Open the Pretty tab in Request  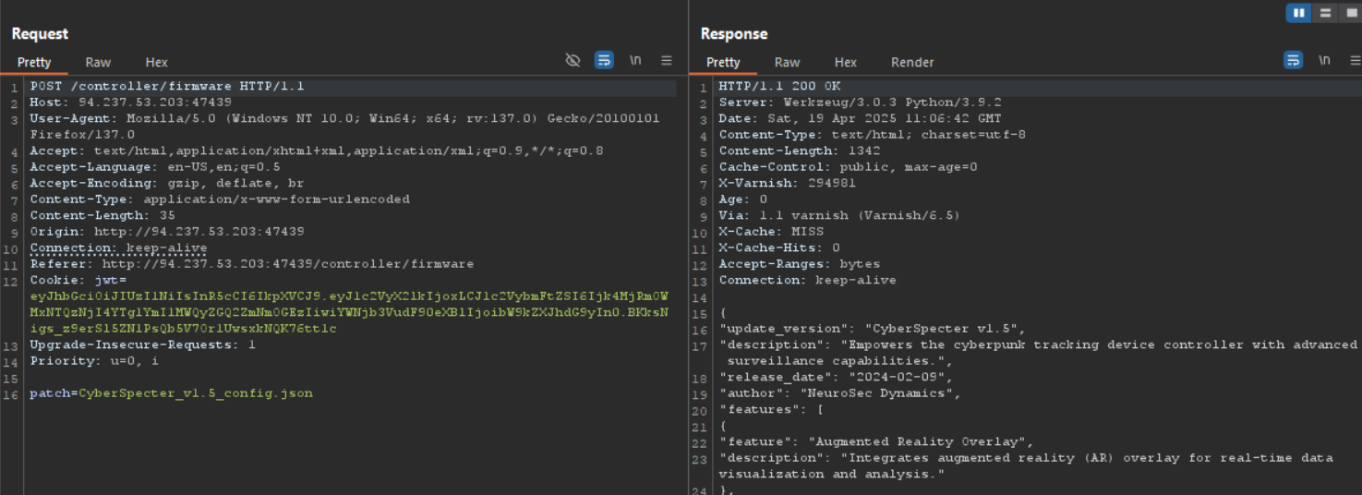34,62
